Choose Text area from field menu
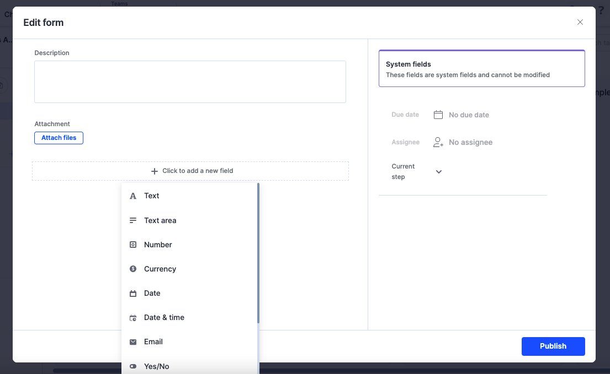610x374 pixels. pyautogui.click(x=189, y=220)
